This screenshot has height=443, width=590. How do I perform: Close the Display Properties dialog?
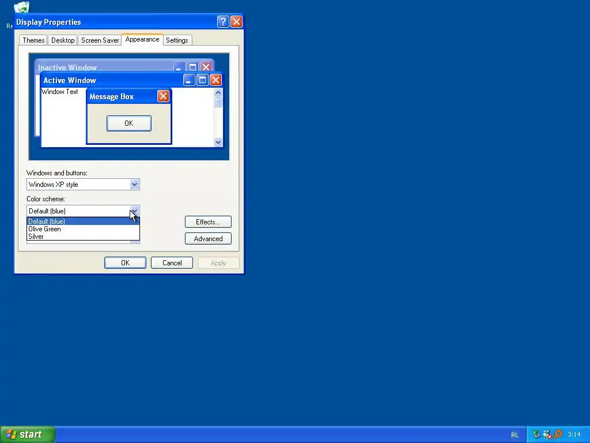click(236, 22)
